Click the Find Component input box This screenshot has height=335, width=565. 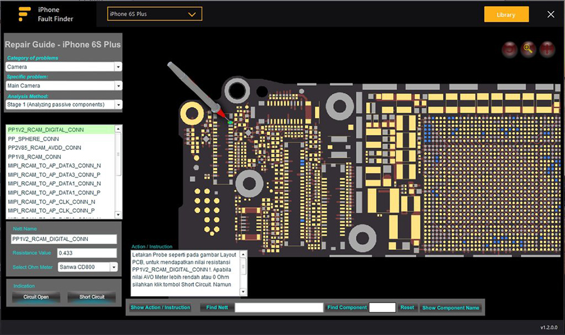(x=382, y=307)
